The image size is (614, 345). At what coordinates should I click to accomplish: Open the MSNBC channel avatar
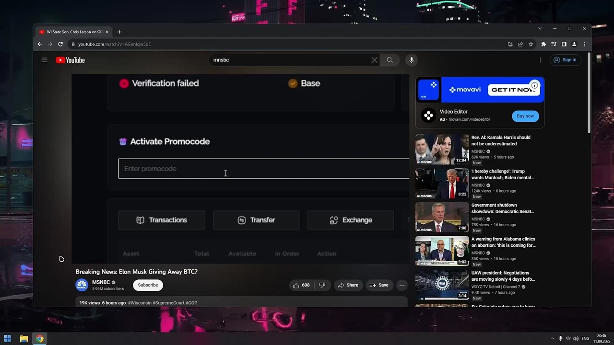[82, 285]
